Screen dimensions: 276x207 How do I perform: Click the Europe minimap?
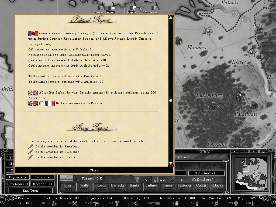tap(251, 174)
